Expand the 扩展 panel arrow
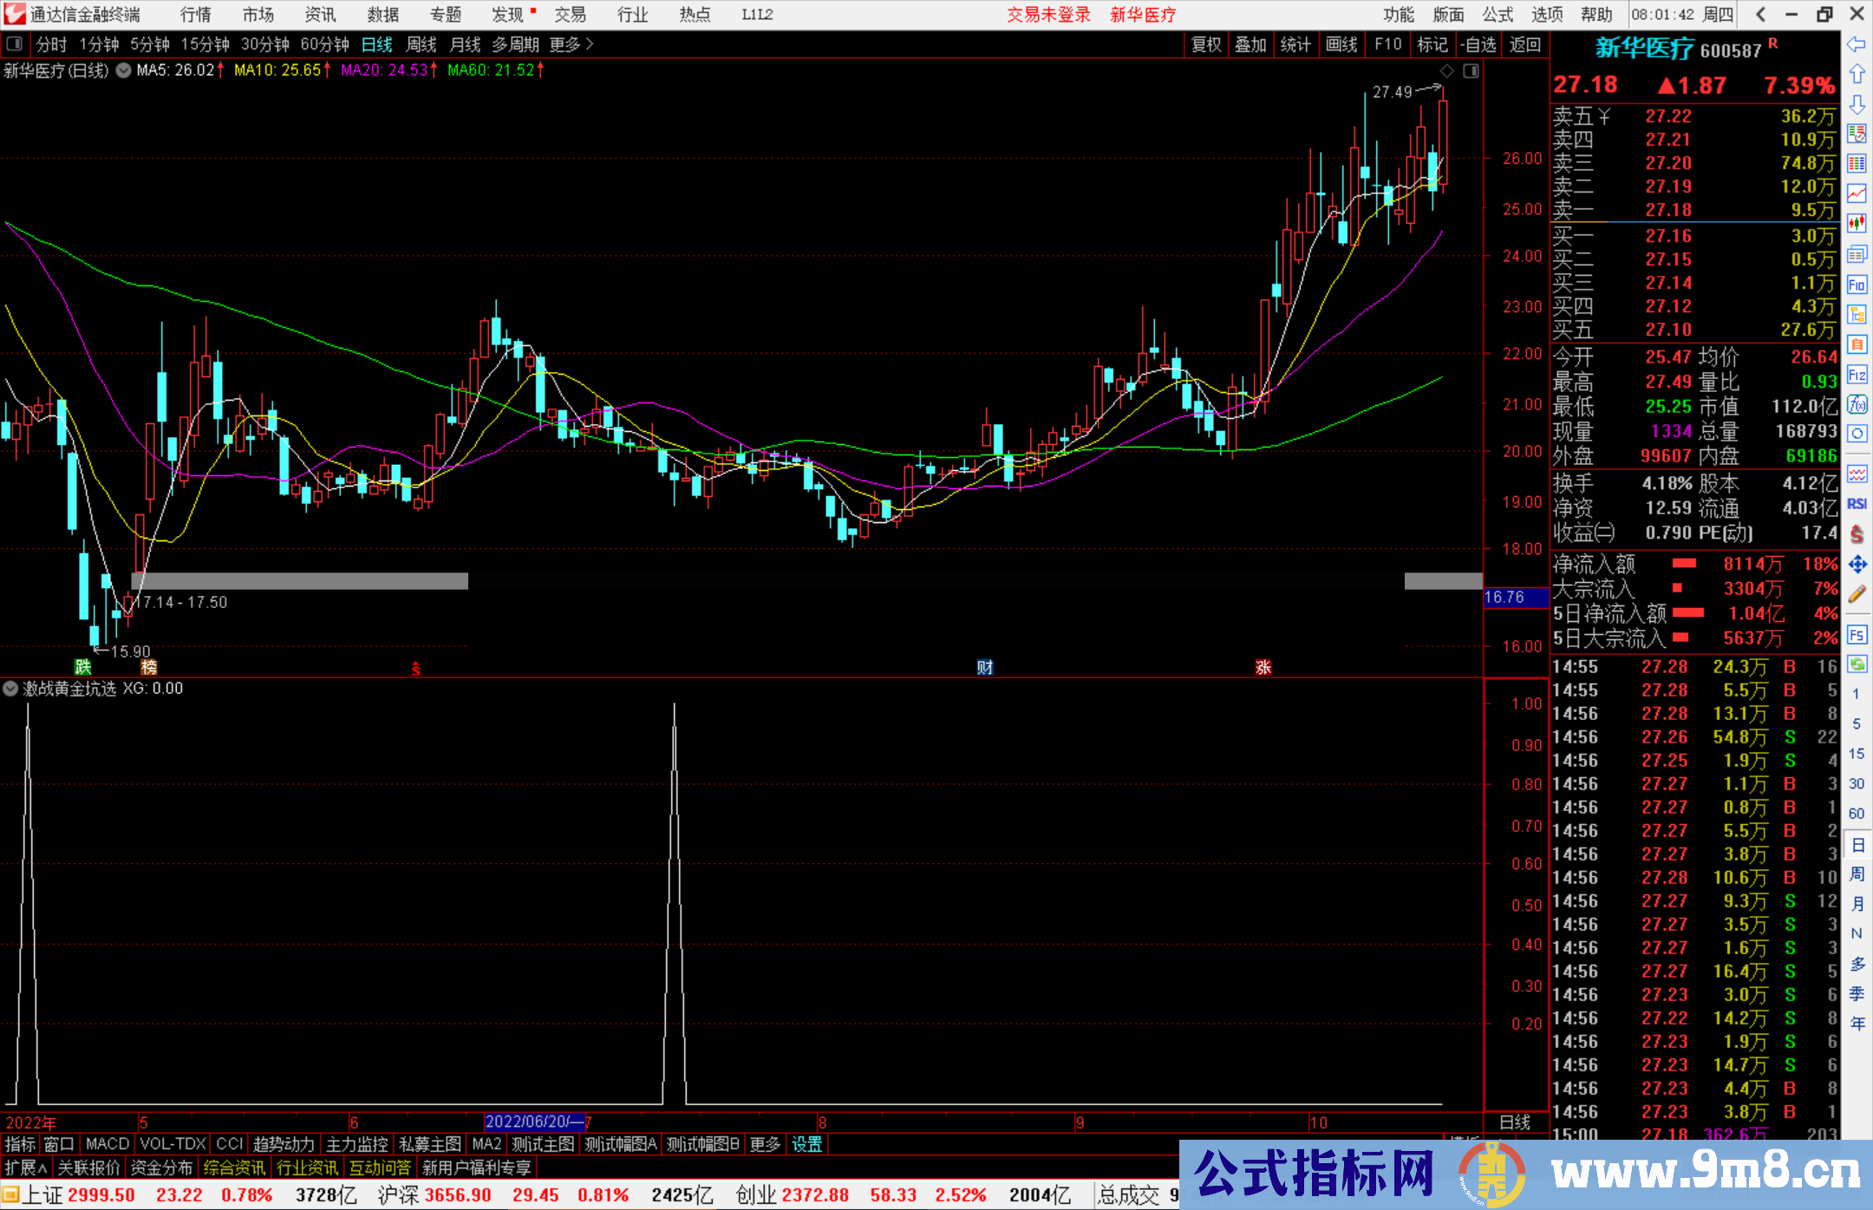 point(26,1167)
